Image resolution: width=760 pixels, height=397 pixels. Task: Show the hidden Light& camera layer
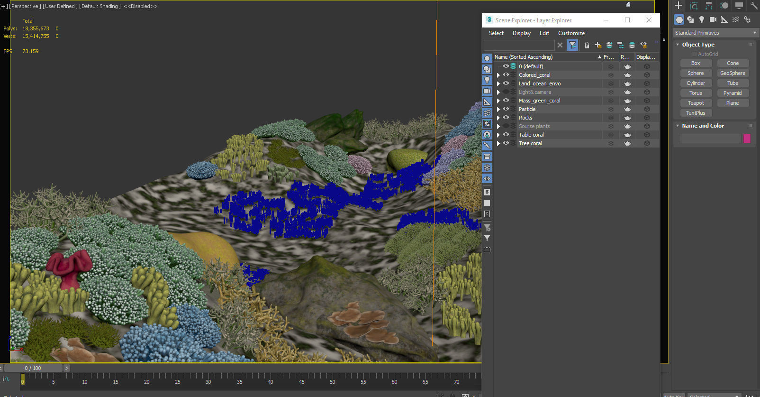[506, 92]
